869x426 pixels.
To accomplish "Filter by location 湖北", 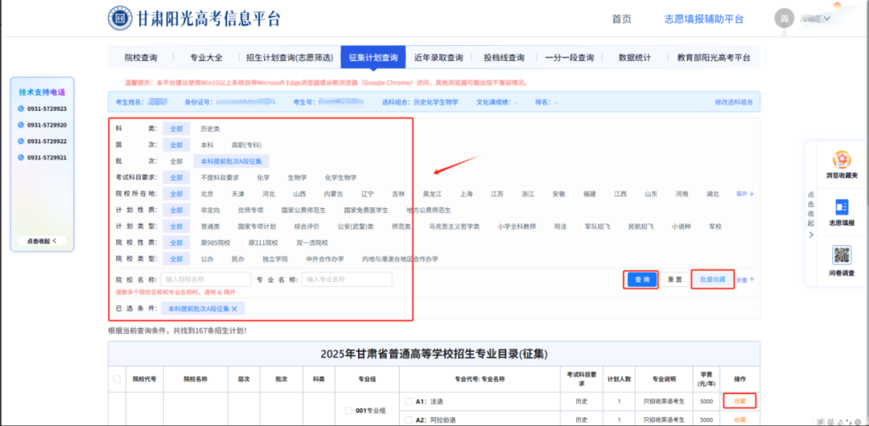I will (713, 194).
